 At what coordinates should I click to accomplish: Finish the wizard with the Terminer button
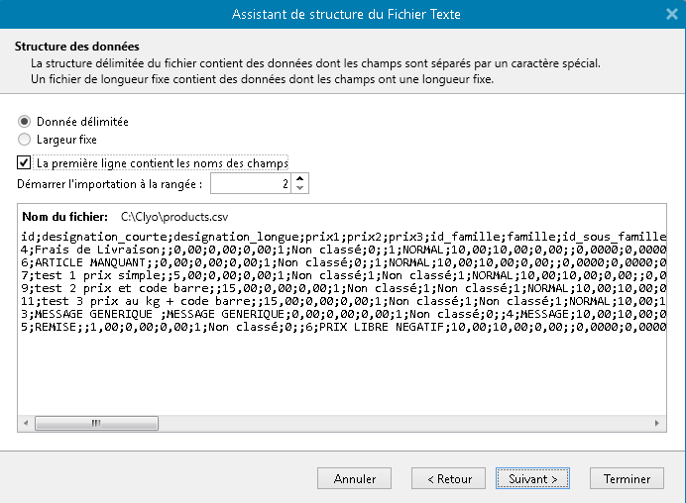click(x=627, y=478)
